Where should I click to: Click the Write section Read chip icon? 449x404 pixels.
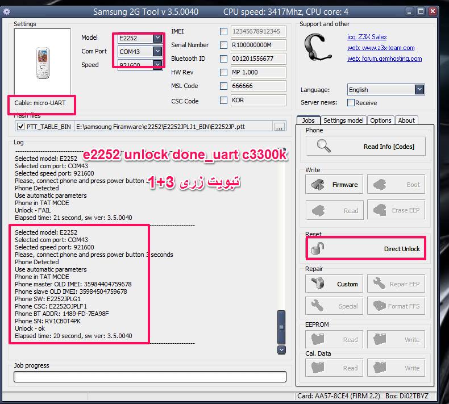(318, 211)
